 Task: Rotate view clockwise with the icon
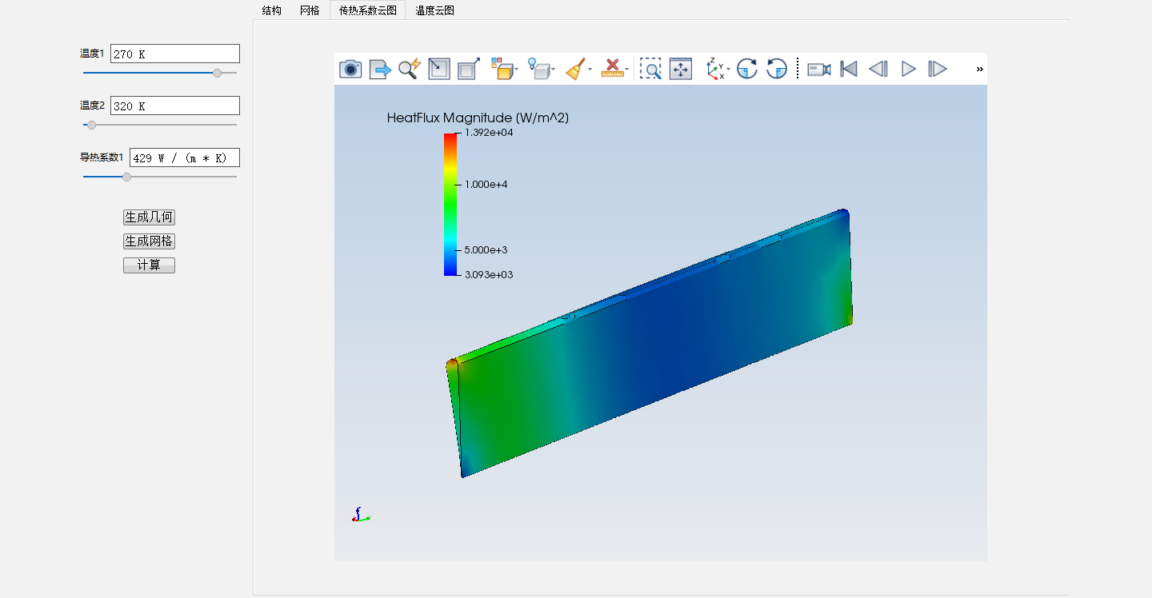point(747,69)
